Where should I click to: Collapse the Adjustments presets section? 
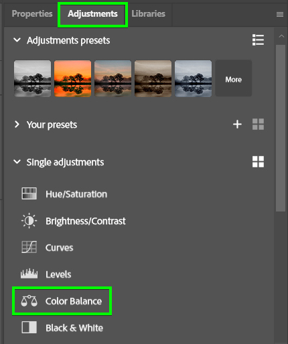[x=17, y=40]
